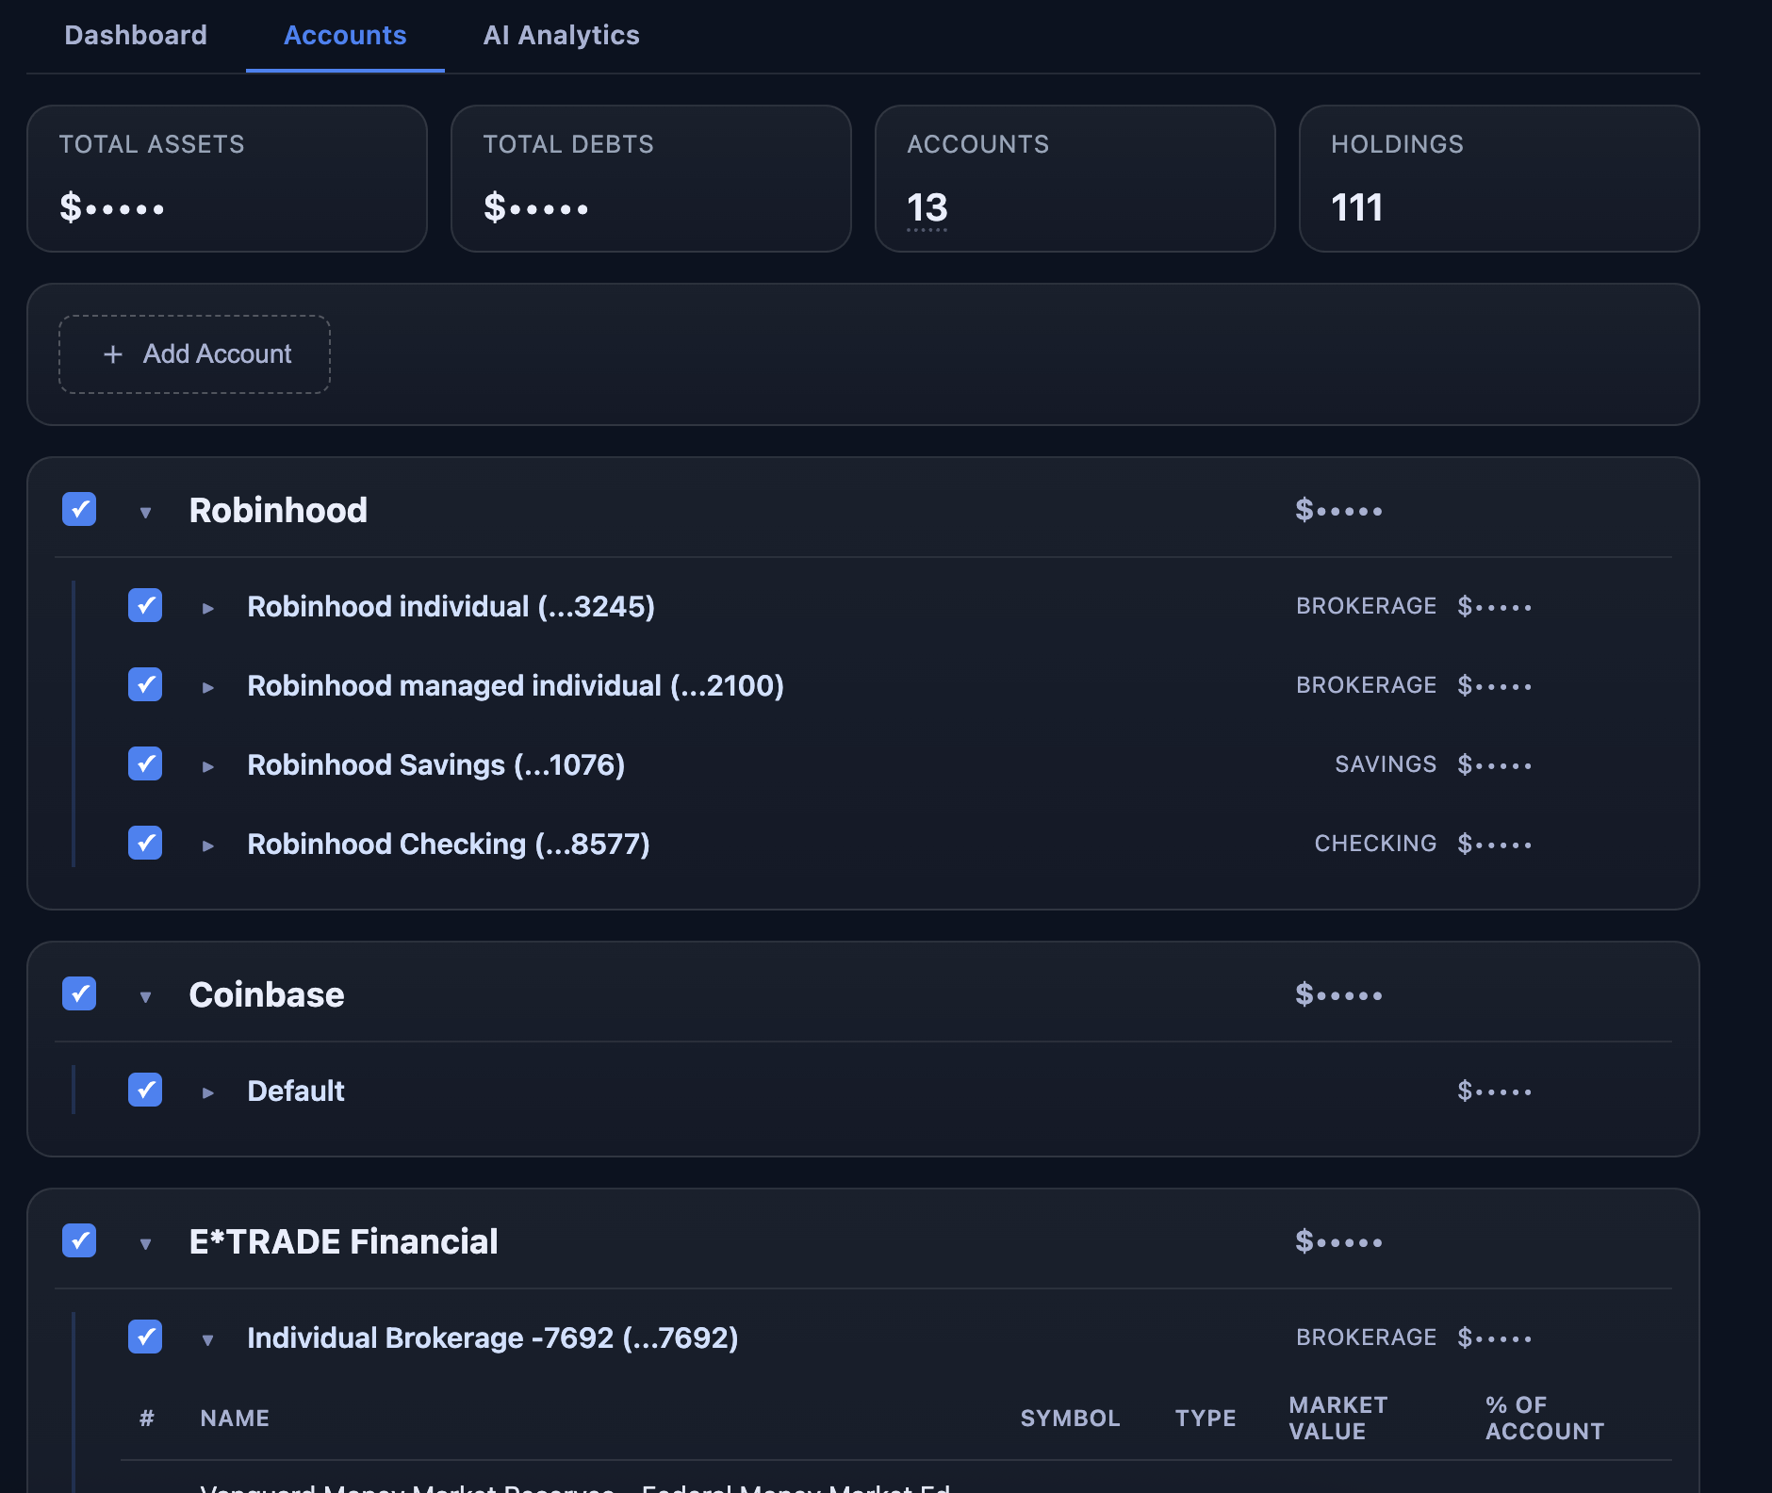Deselect the Robinhood managed individual account
The width and height of the screenshot is (1772, 1493).
pos(145,685)
